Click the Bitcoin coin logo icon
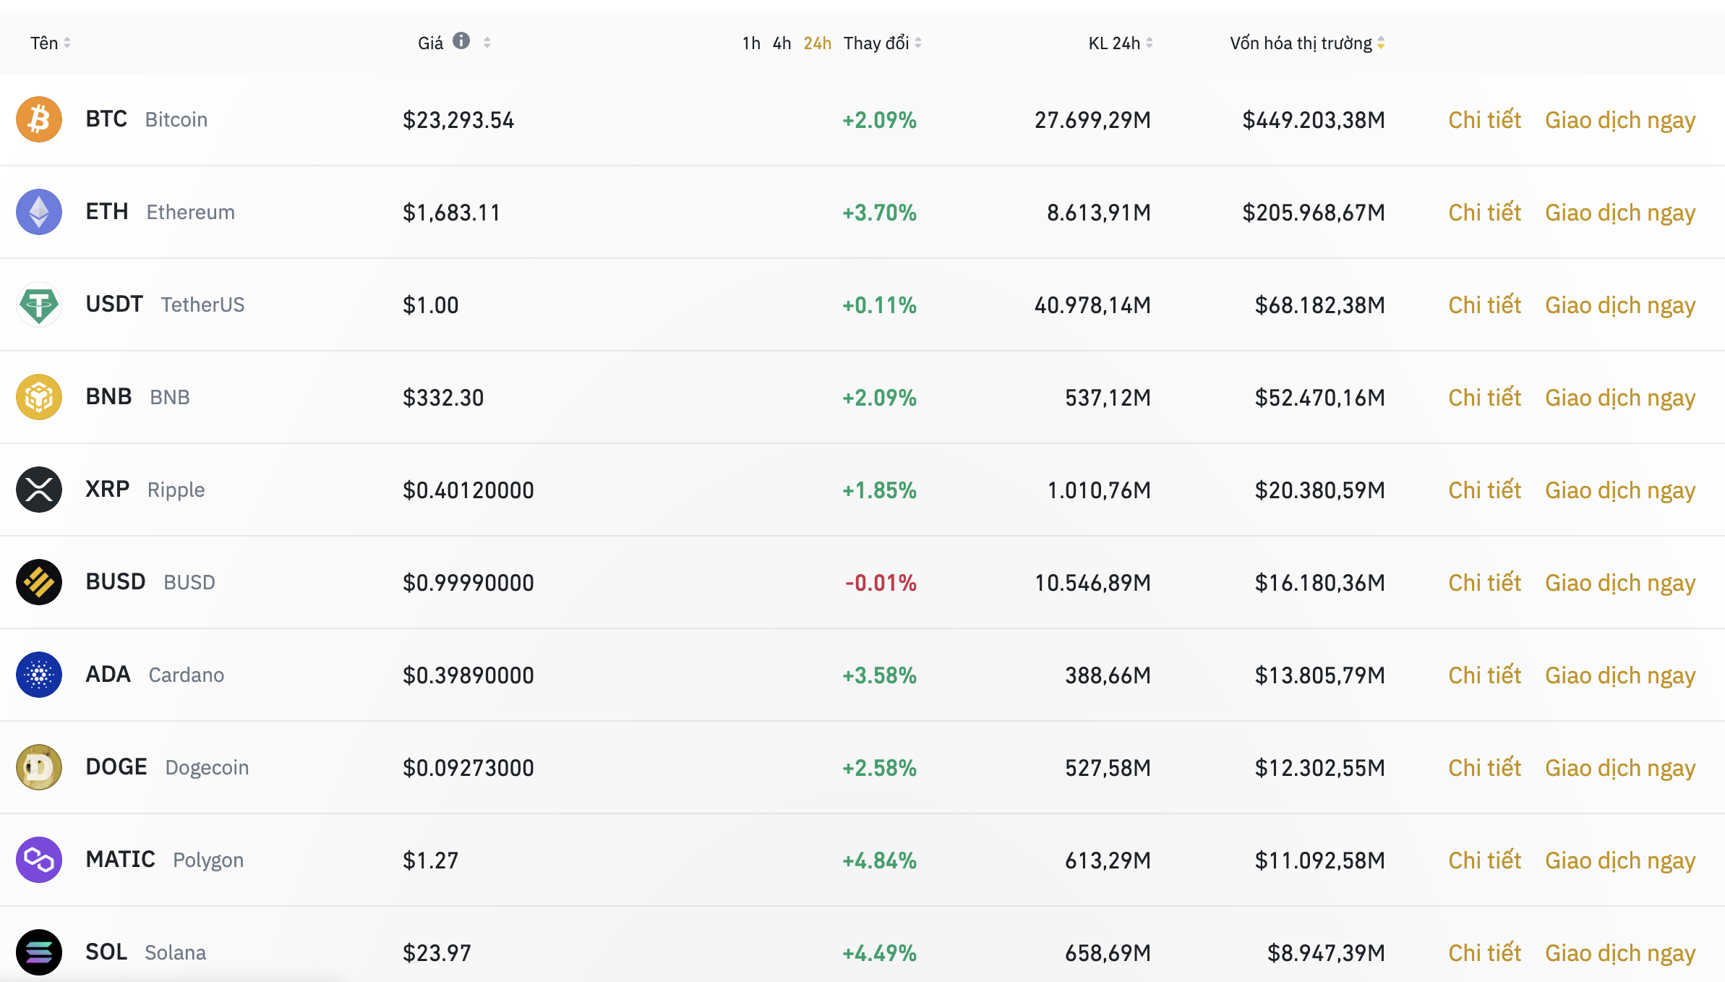 pos(39,119)
